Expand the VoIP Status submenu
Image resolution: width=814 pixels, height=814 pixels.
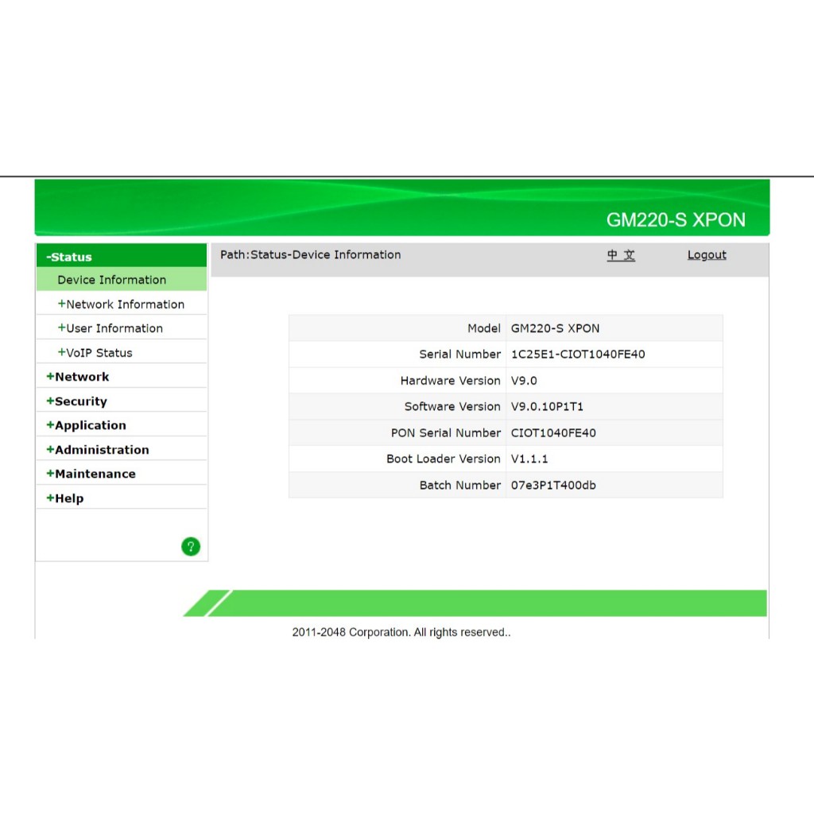coord(95,353)
